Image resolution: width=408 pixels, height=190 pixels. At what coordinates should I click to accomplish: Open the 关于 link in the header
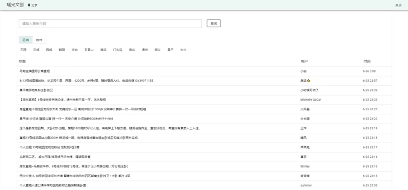398,5
